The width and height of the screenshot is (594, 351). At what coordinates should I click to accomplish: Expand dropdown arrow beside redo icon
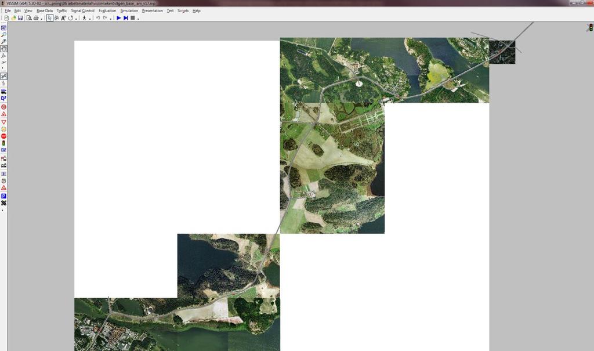coord(110,18)
